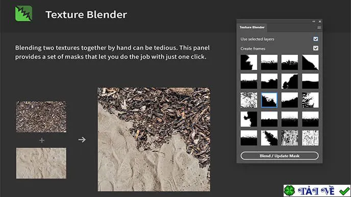Image resolution: width=351 pixels, height=197 pixels.
Task: Uncheck the Use selected layers checkbox
Action: pyautogui.click(x=316, y=39)
